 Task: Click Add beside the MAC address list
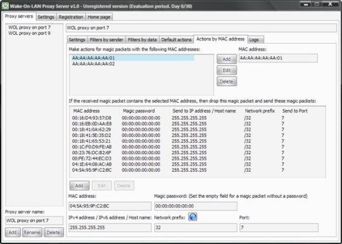[x=227, y=59]
